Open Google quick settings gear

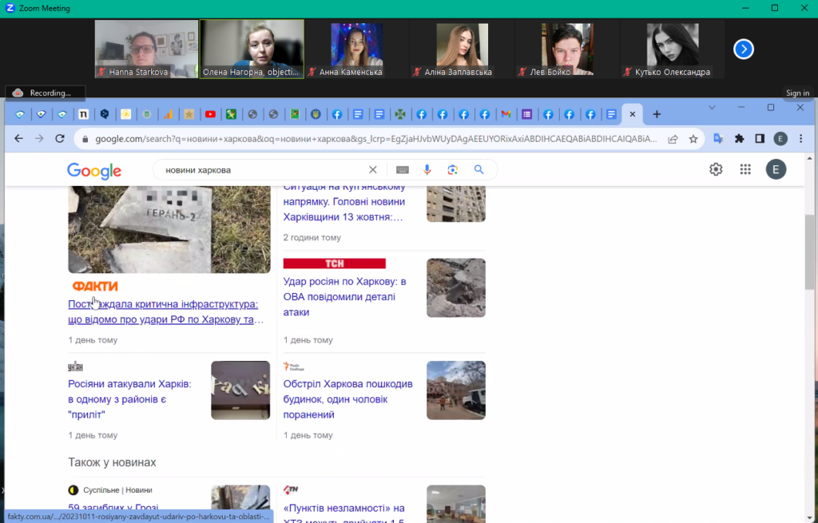pos(716,169)
